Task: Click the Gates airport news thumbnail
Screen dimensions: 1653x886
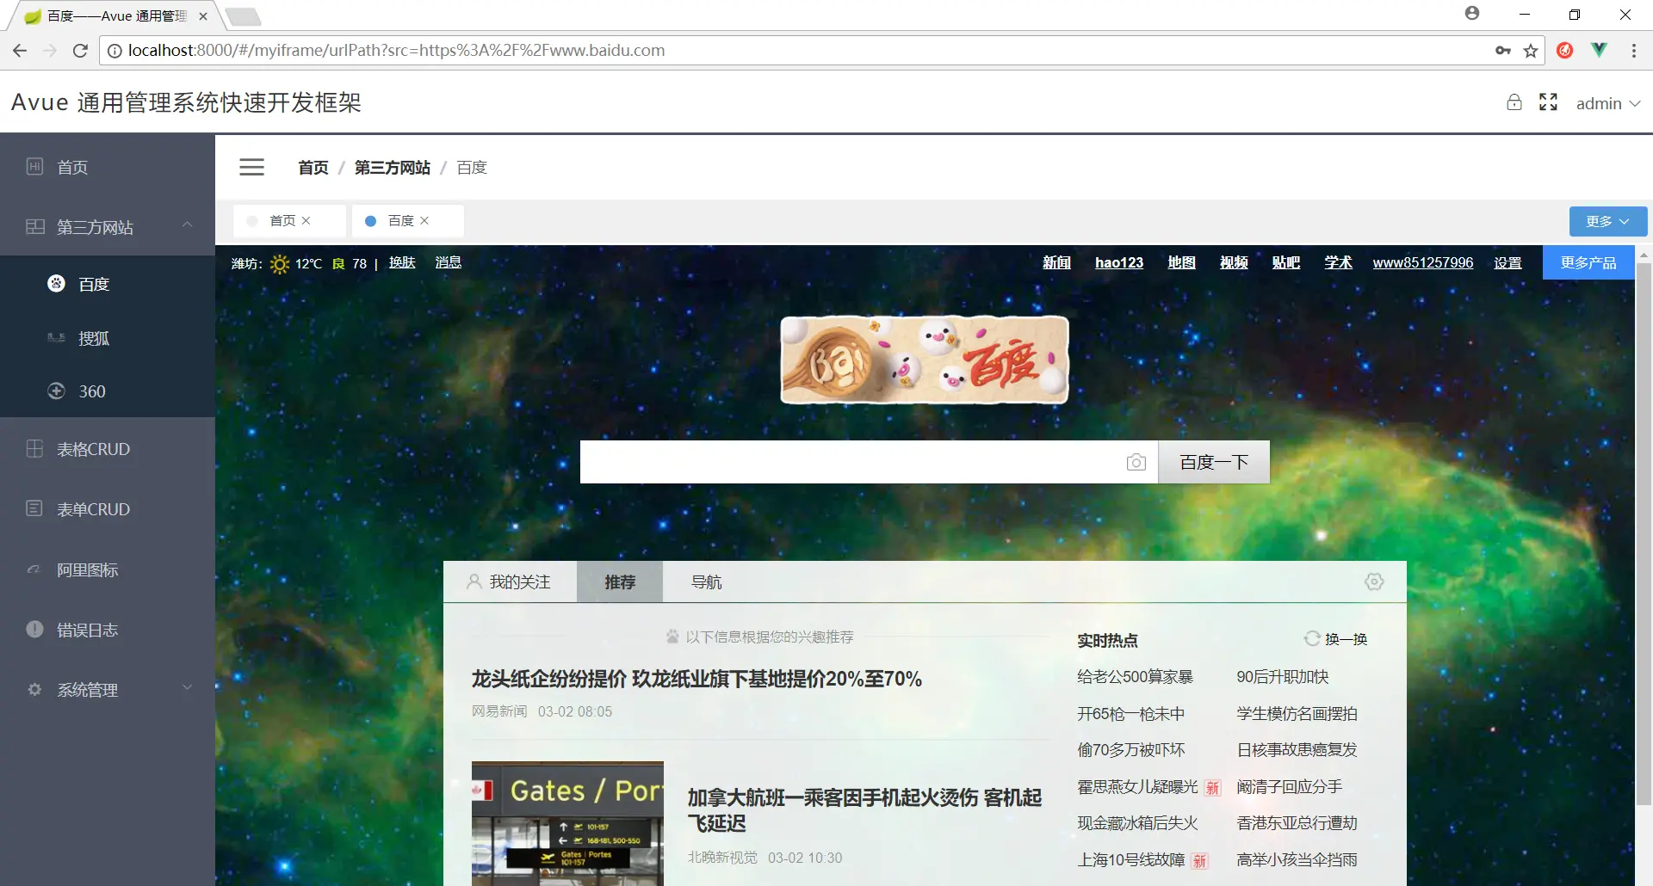Action: [567, 823]
